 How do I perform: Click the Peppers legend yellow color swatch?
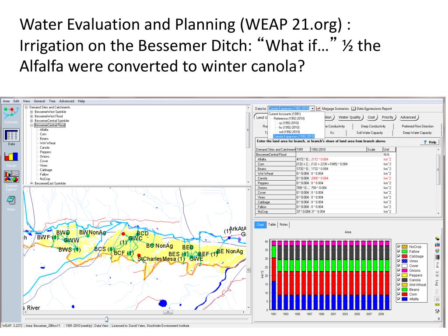pyautogui.click(x=405, y=275)
